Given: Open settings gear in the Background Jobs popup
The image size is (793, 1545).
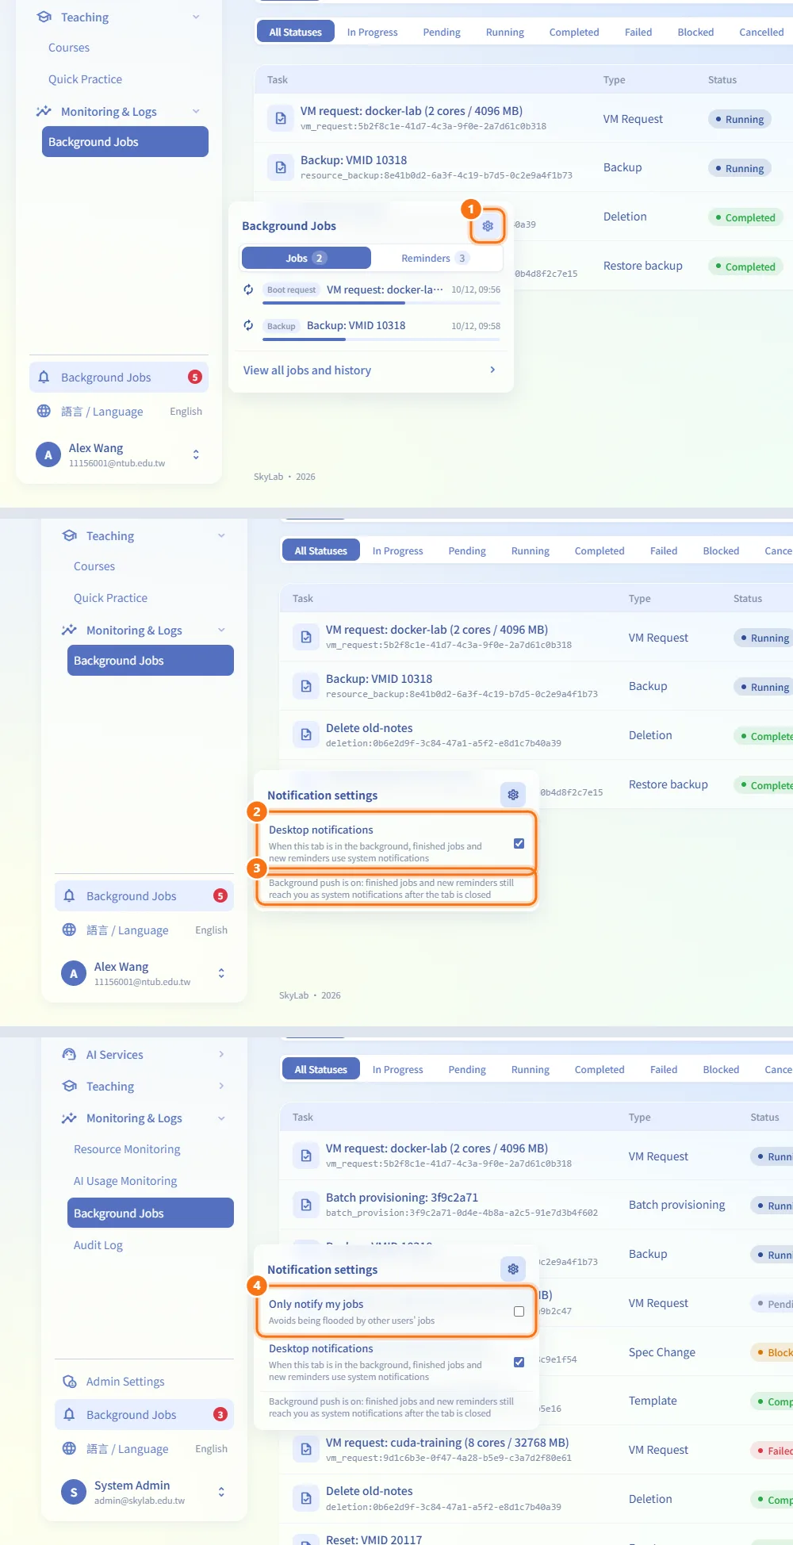Looking at the screenshot, I should click(488, 226).
